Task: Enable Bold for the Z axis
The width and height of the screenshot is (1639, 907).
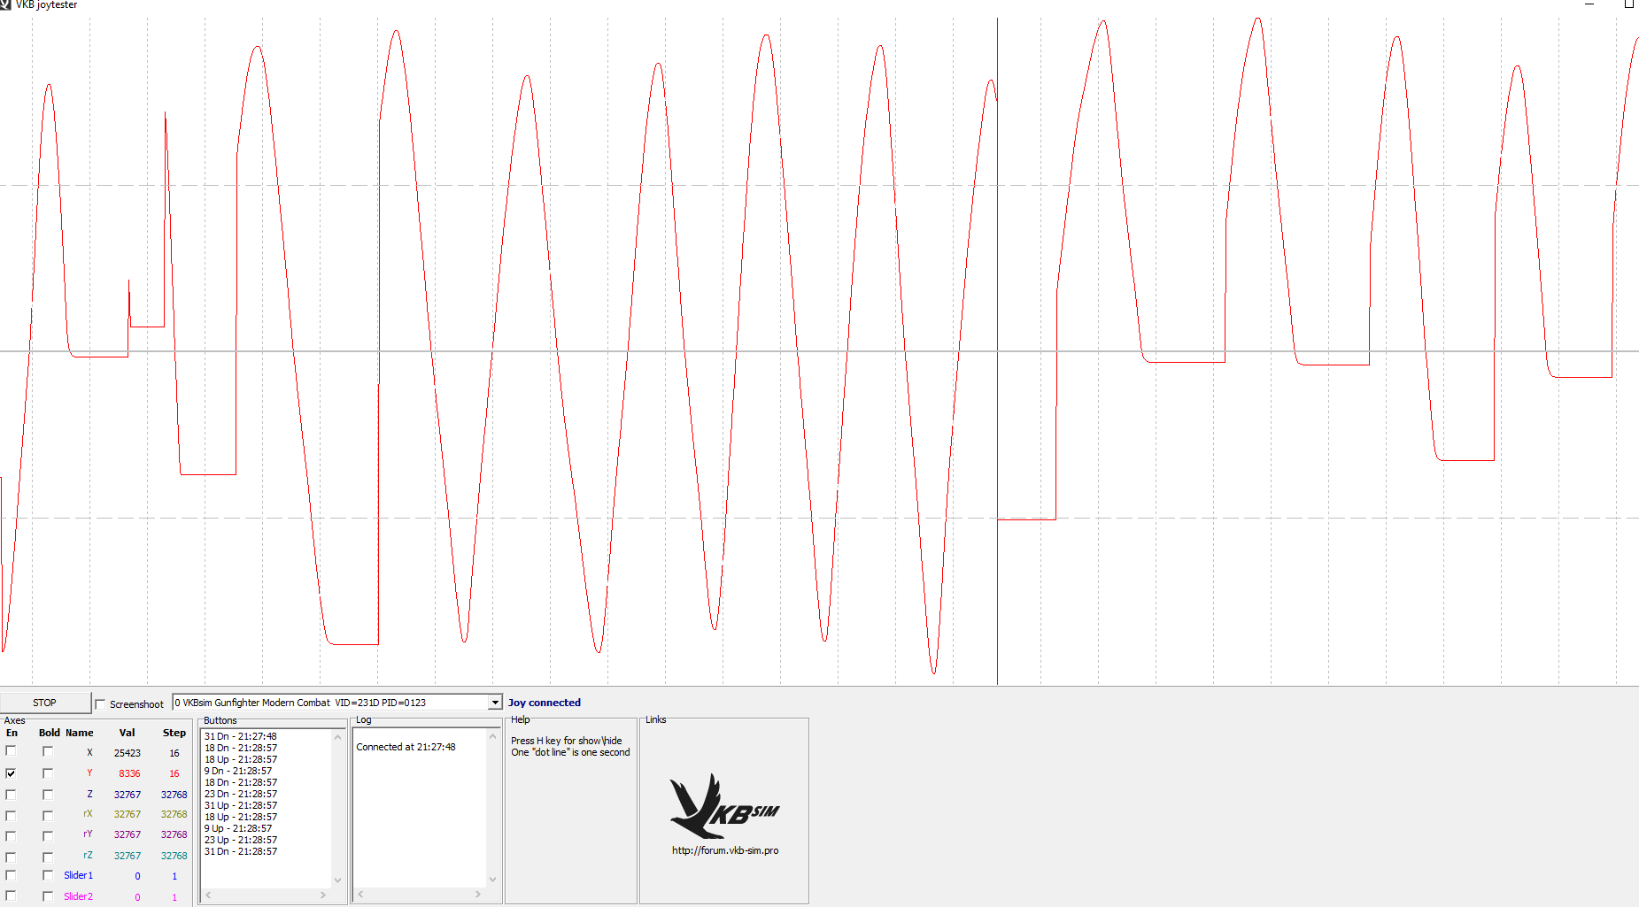Action: [48, 795]
